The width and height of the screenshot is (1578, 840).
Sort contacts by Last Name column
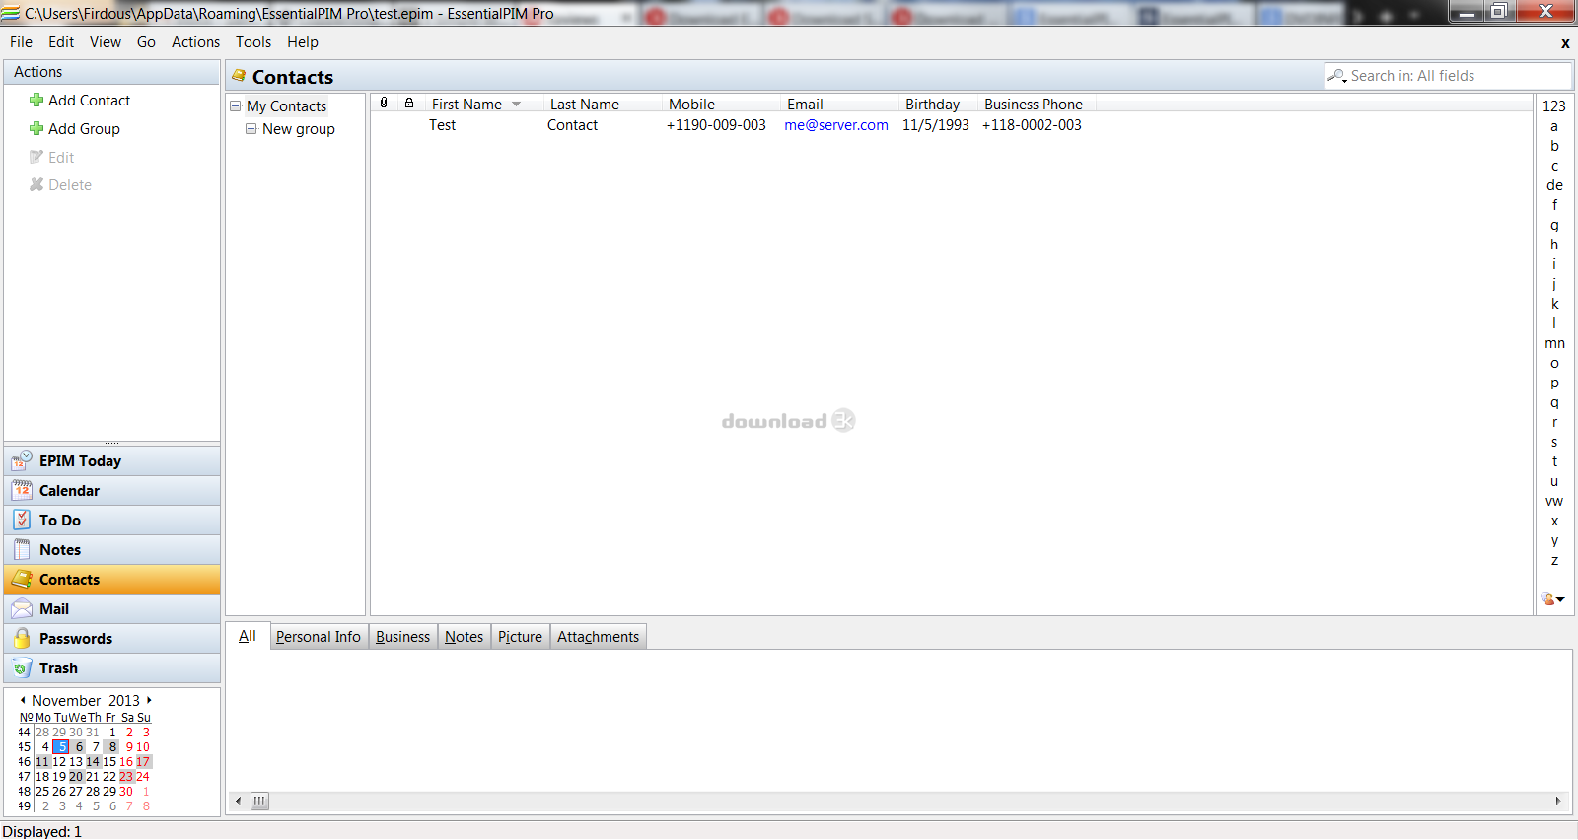585,104
